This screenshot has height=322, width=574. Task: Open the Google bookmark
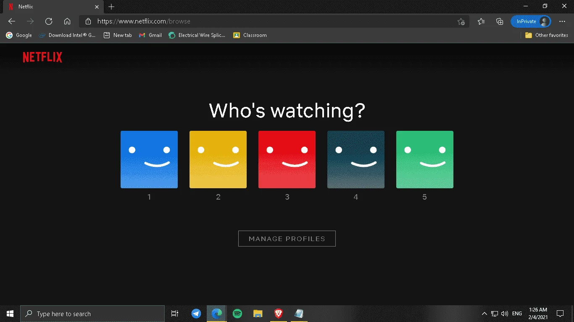click(x=19, y=35)
